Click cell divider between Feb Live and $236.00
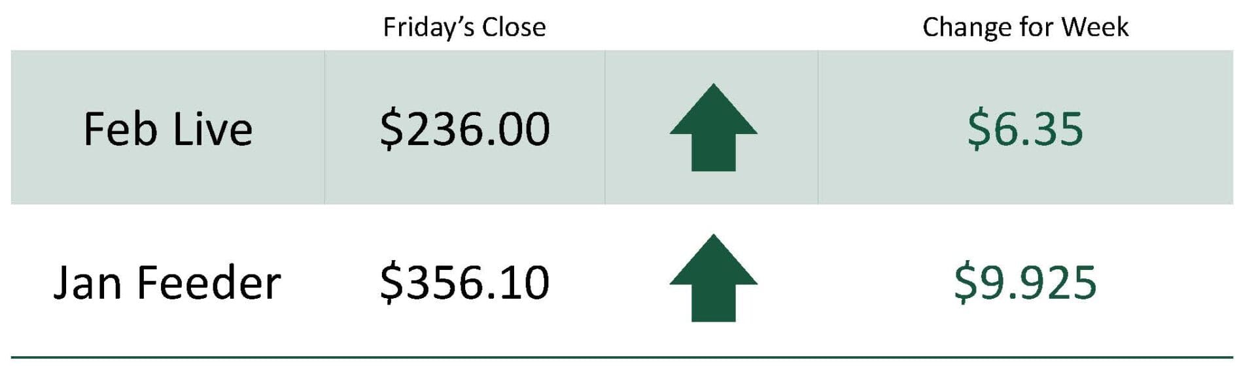1256x385 pixels. [324, 127]
